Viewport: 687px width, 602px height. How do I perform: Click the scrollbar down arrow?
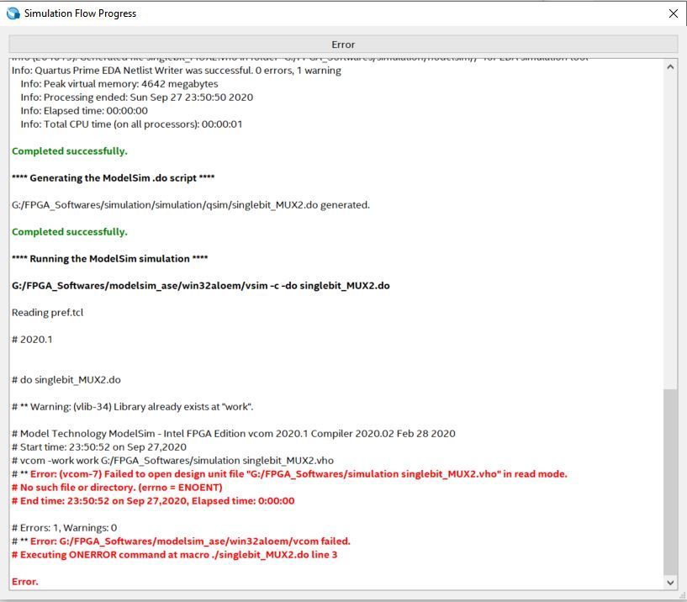coord(670,583)
